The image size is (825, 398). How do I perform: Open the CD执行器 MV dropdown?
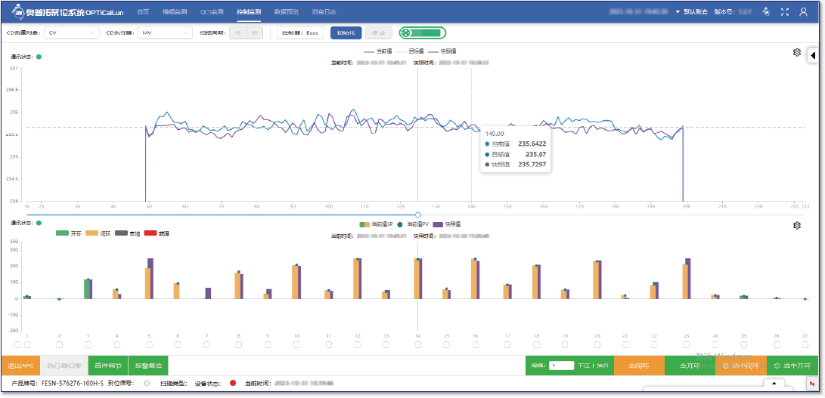tap(166, 33)
